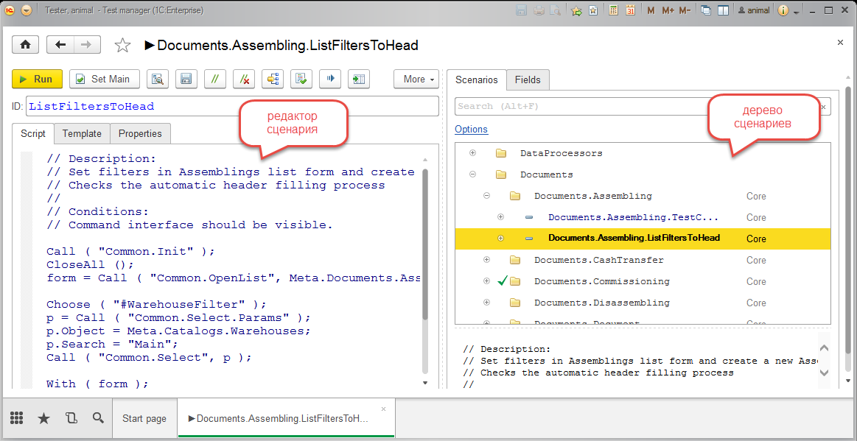
Task: Click the scenario tree structure icon
Action: tap(273, 79)
